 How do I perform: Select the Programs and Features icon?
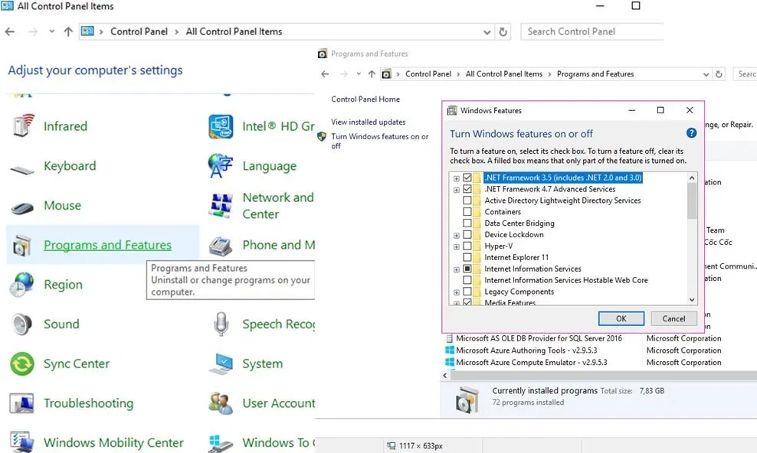click(x=23, y=243)
